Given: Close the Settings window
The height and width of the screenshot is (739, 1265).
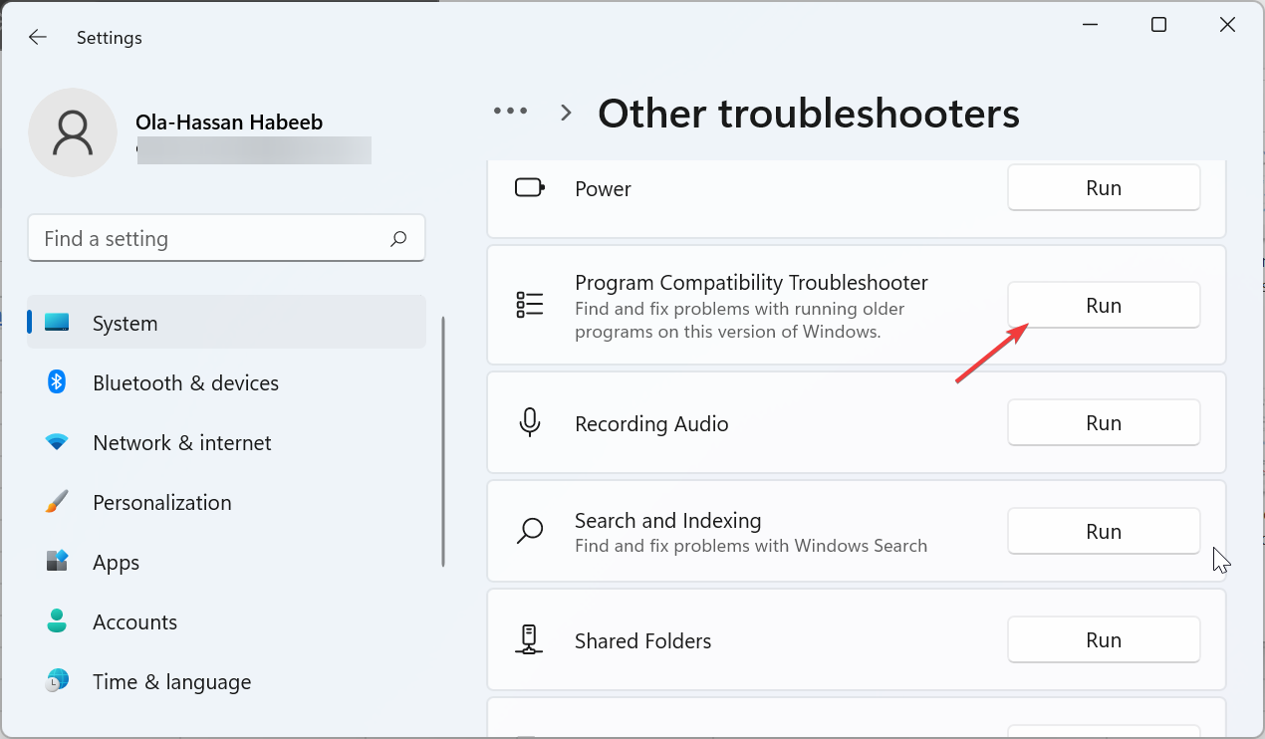Looking at the screenshot, I should tap(1227, 25).
